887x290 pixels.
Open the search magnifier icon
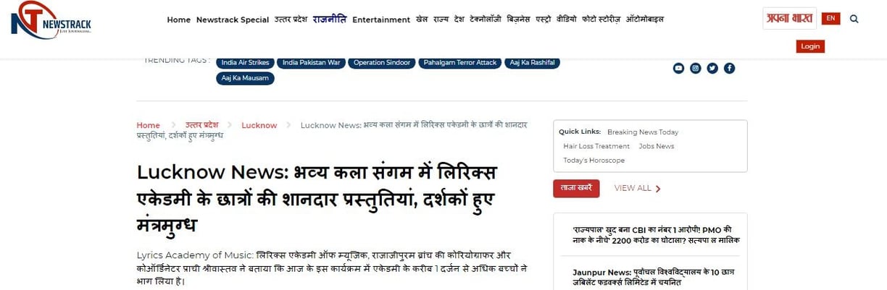854,19
